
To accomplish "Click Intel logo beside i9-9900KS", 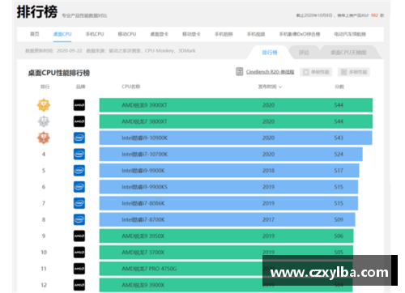I will tap(79, 187).
